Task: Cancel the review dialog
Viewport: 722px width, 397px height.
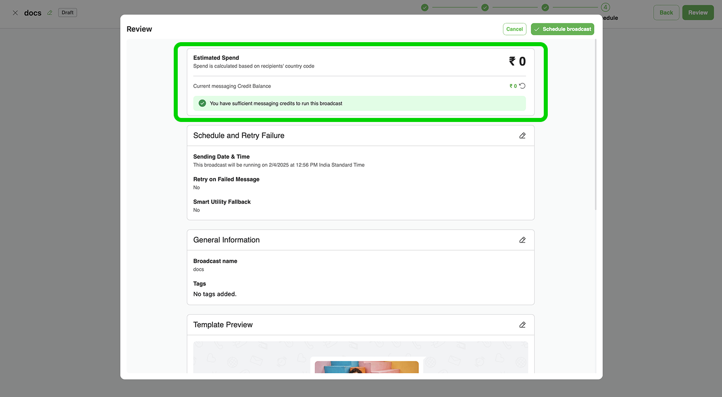Action: pyautogui.click(x=514, y=29)
